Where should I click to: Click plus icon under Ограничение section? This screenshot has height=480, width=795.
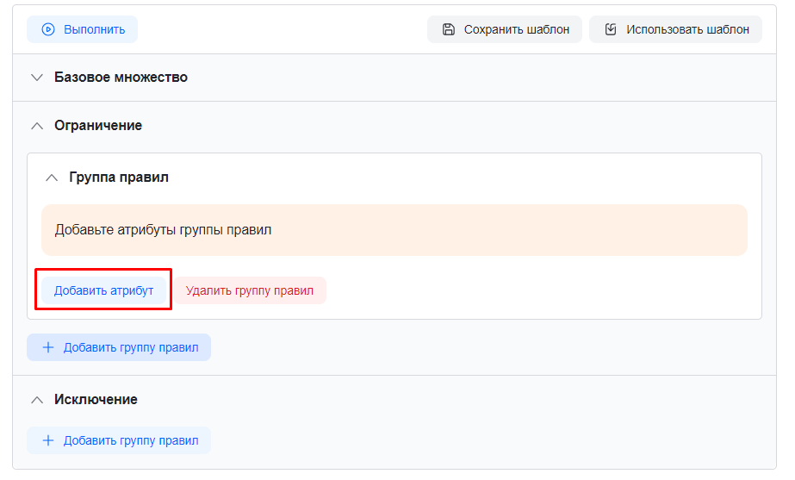coord(48,347)
